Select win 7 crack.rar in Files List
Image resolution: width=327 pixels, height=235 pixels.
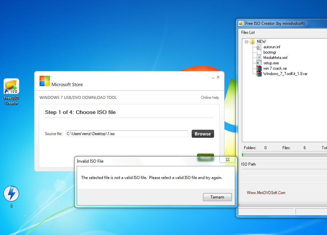275,68
